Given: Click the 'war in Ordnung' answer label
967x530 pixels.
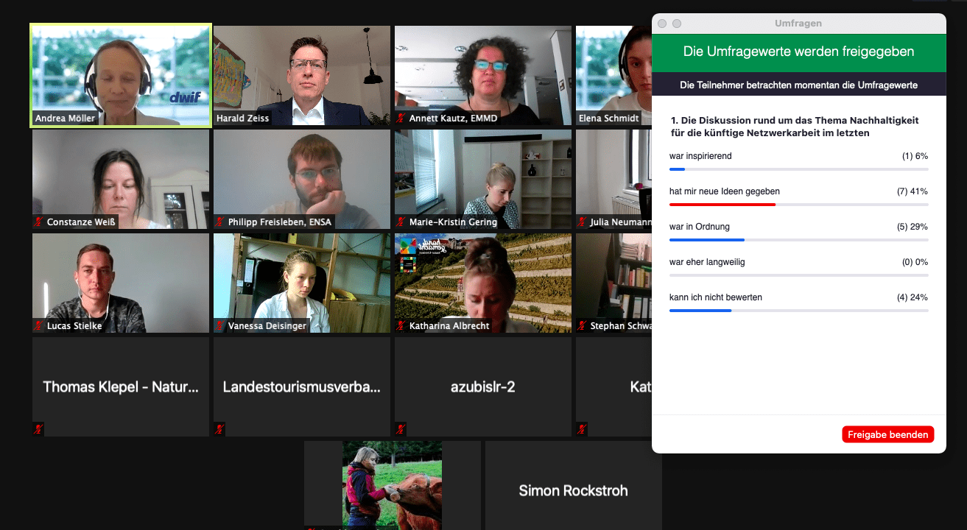Looking at the screenshot, I should coord(700,227).
